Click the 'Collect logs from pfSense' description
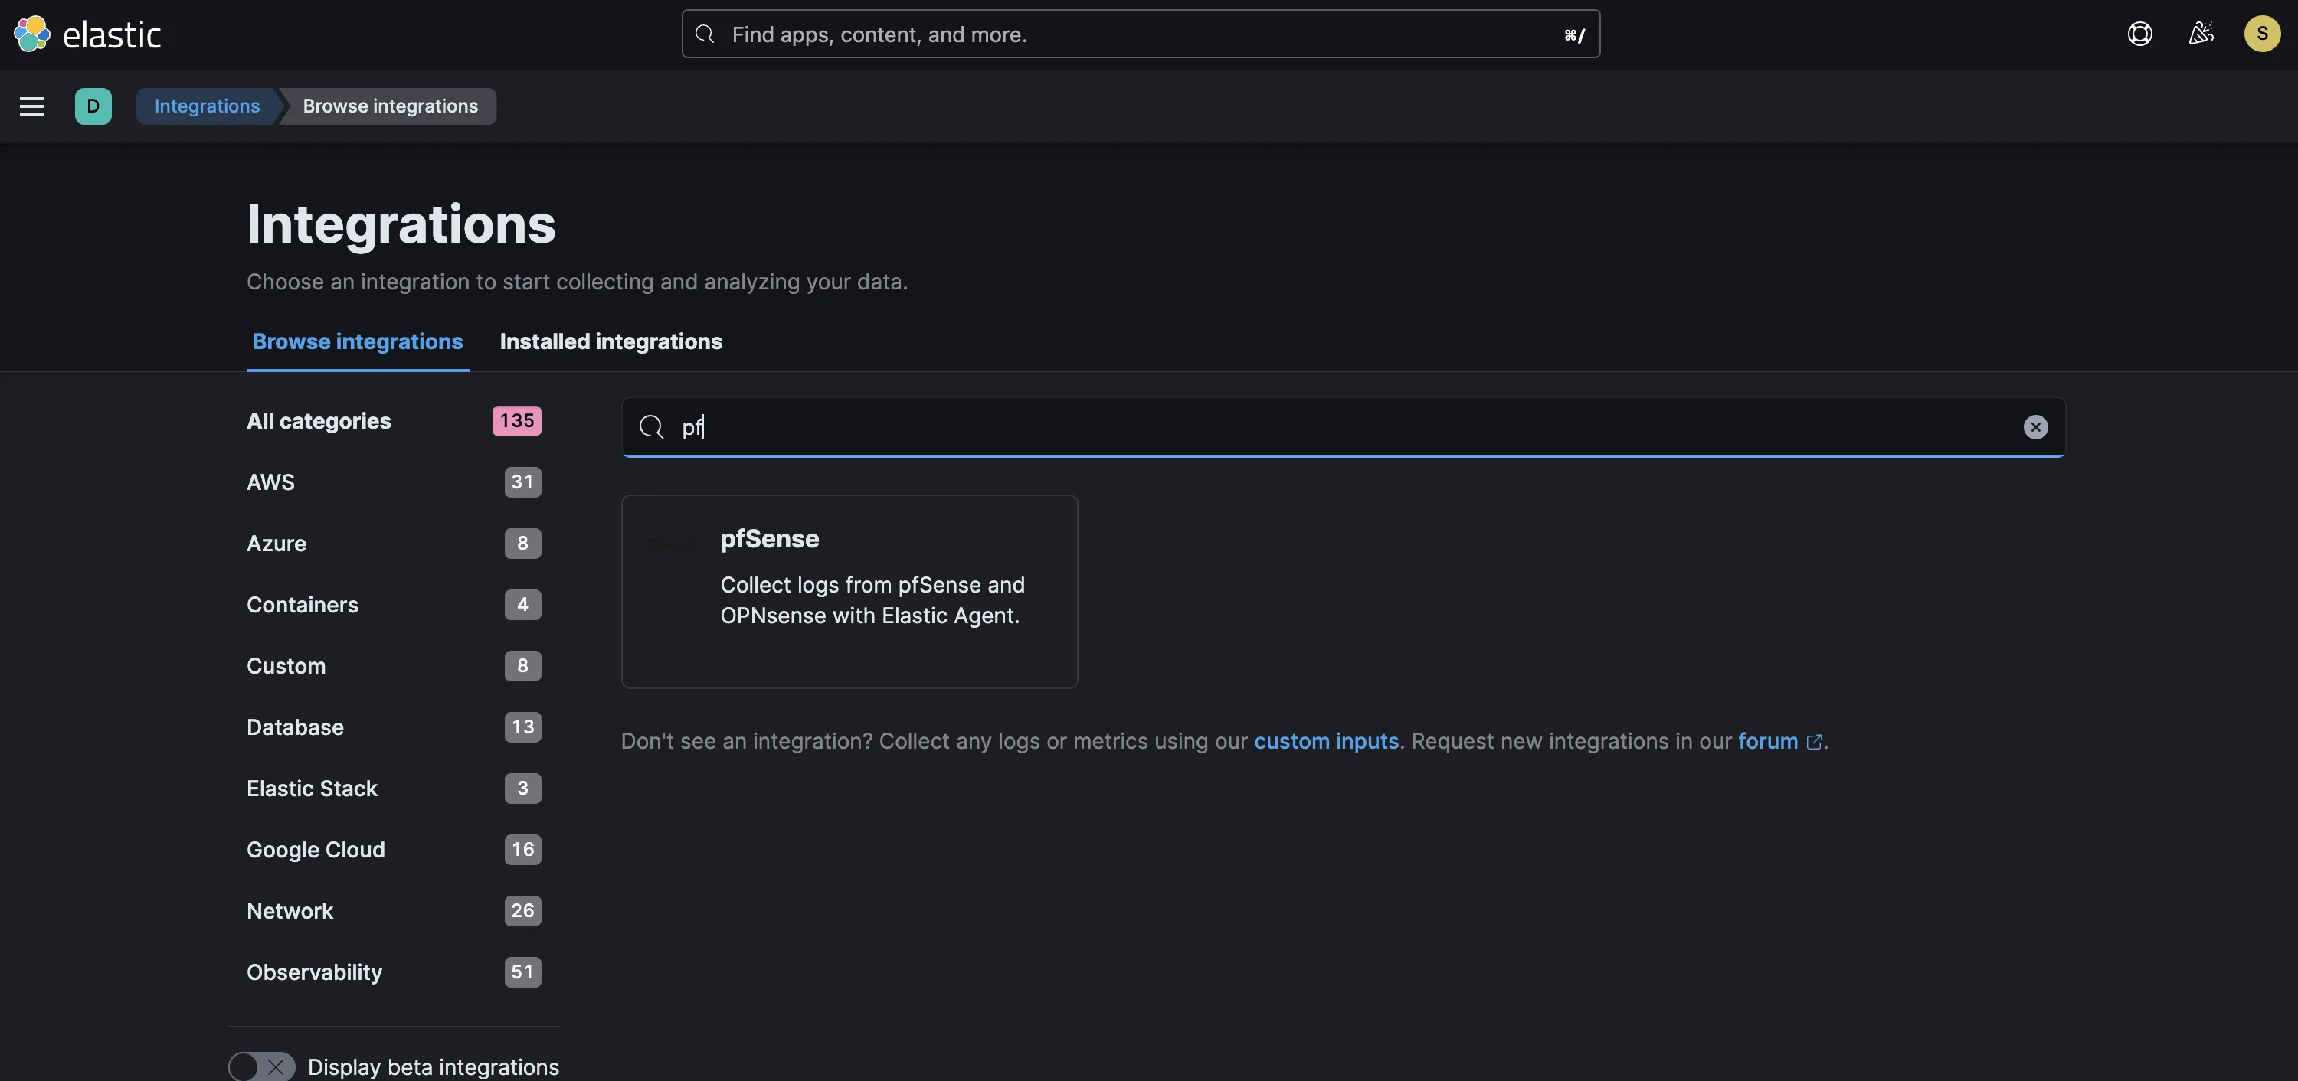 pos(872,600)
